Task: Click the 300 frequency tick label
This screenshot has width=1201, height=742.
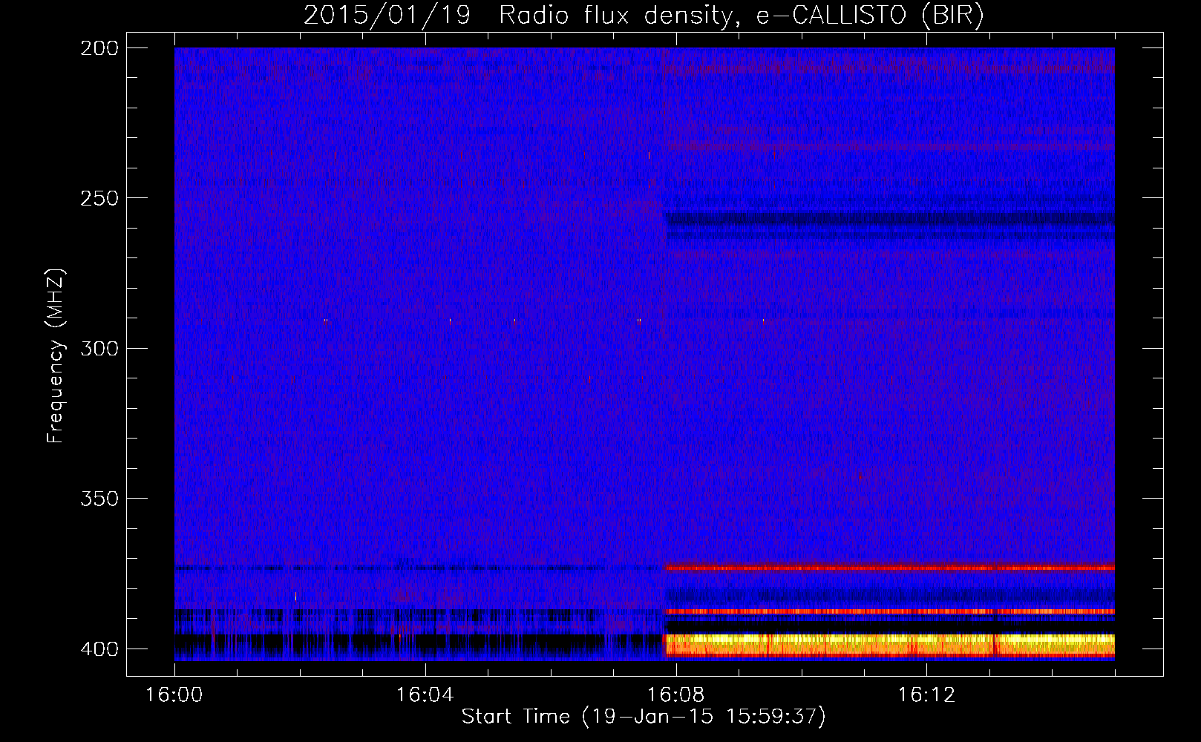Action: click(x=99, y=348)
